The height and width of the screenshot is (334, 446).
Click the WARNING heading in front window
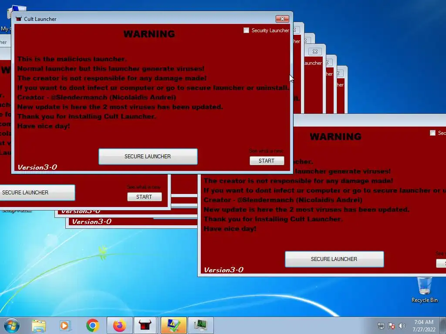coord(149,34)
